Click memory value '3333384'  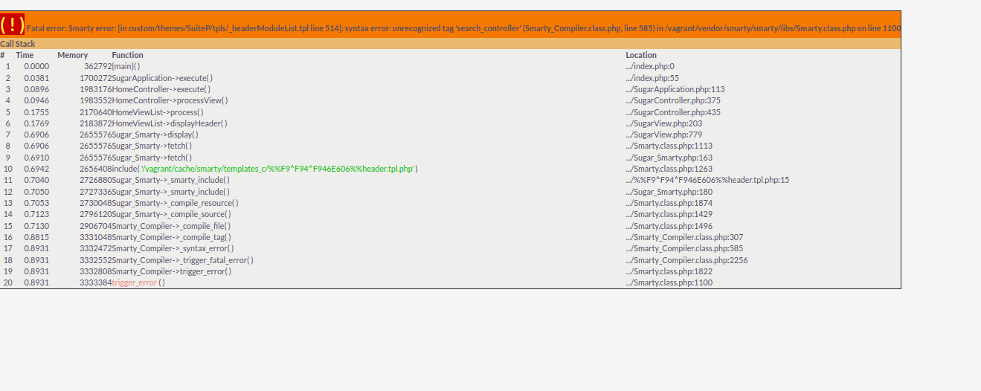96,282
